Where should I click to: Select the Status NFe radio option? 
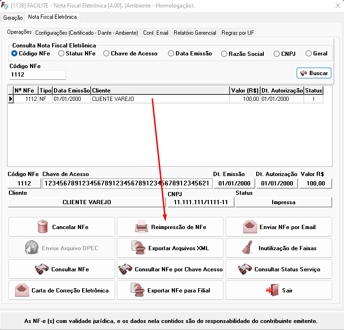tap(61, 54)
